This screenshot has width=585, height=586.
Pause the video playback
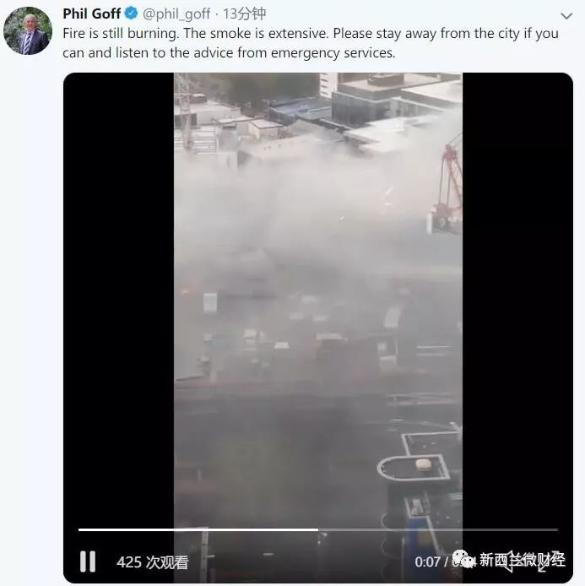pos(88,562)
